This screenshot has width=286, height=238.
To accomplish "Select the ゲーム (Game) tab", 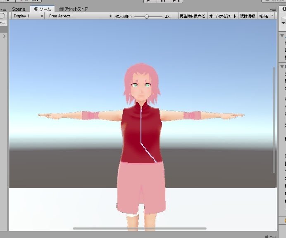I will coord(43,9).
